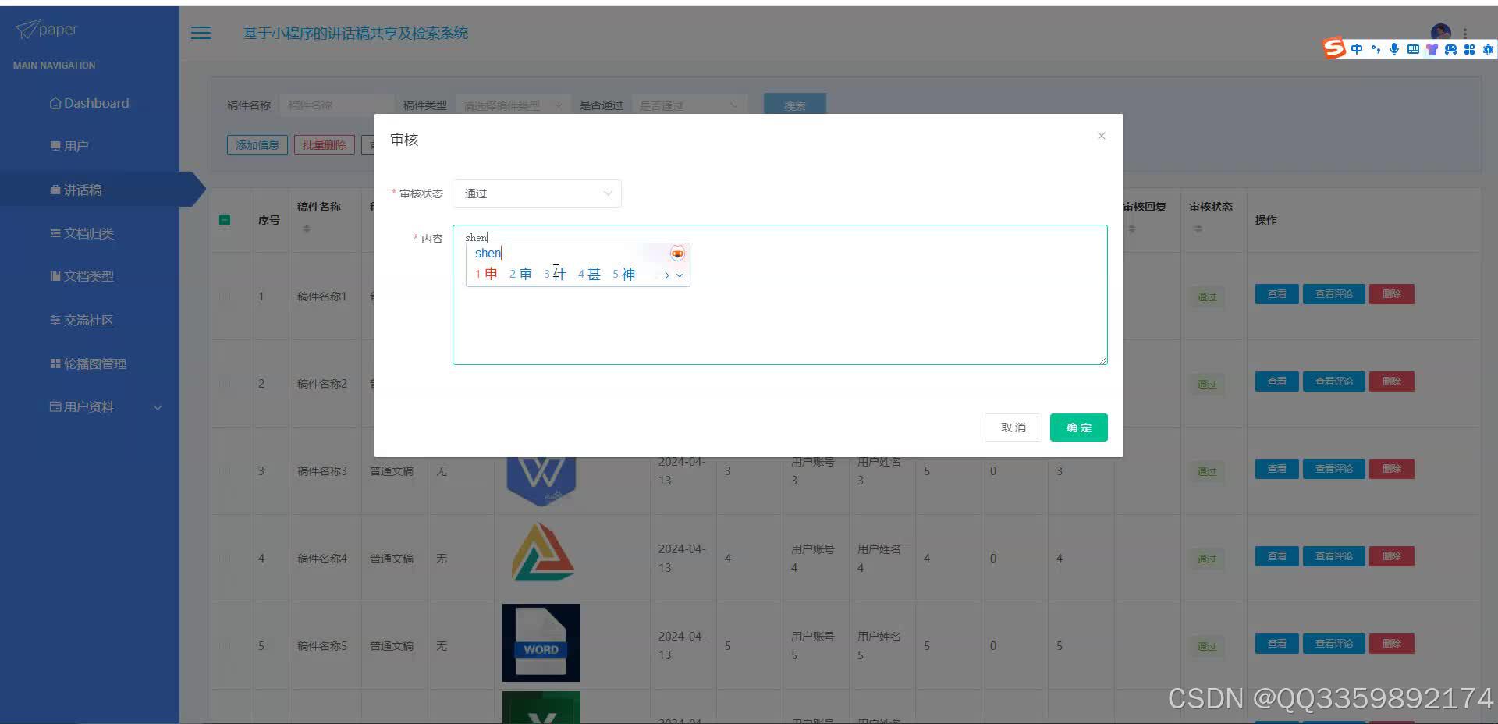The height and width of the screenshot is (724, 1498).
Task: Open the WORD file thumbnail in row 5
Action: (x=541, y=643)
